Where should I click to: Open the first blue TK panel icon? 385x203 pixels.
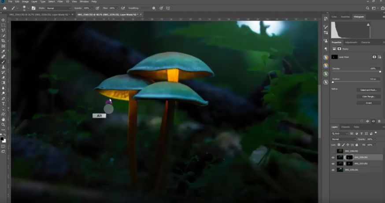pos(326,57)
